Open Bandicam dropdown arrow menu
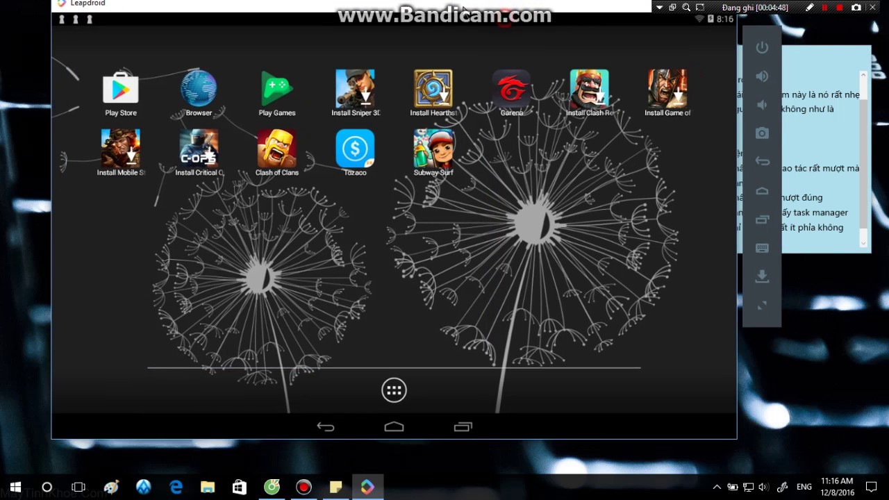Image resolution: width=889 pixels, height=500 pixels. (659, 8)
